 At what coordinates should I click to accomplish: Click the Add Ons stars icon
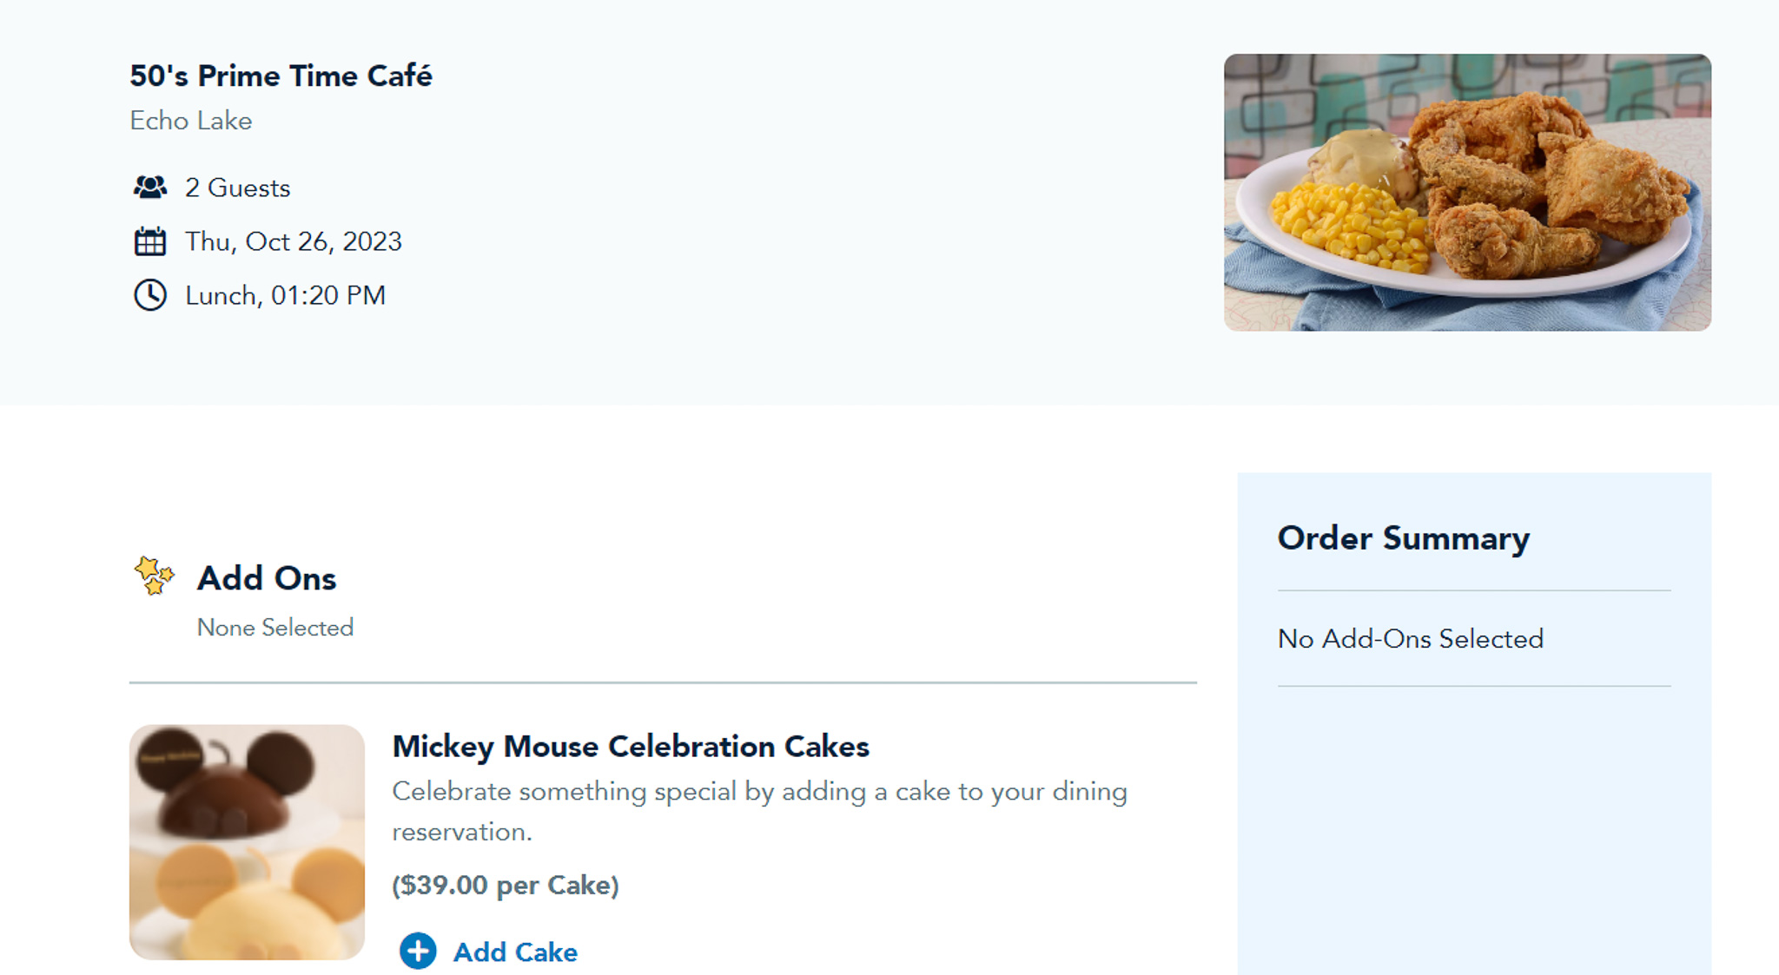coord(155,576)
